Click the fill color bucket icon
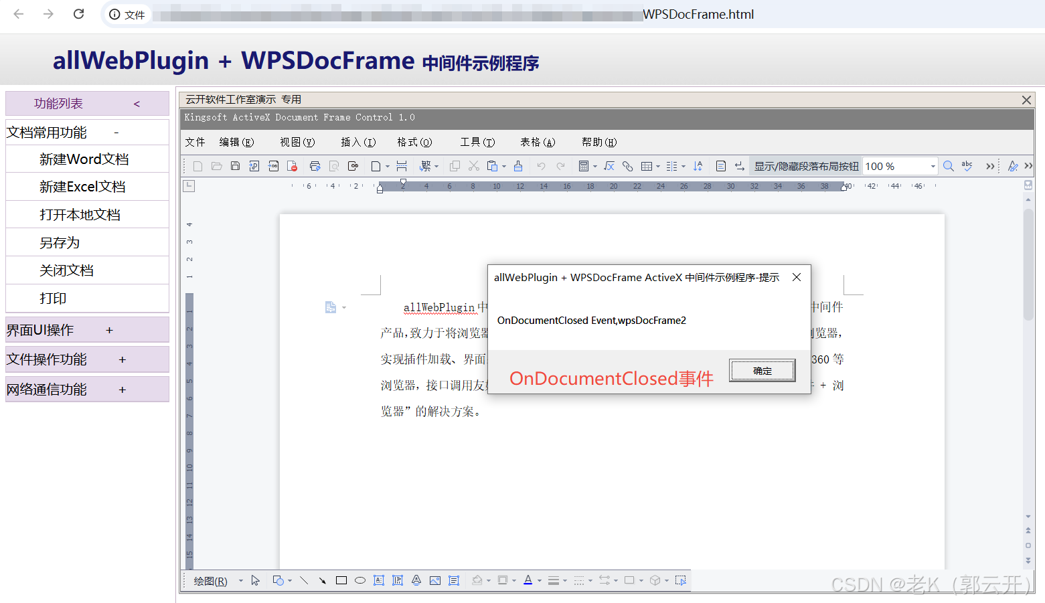Screen dimensions: 1045x603 coord(477,580)
